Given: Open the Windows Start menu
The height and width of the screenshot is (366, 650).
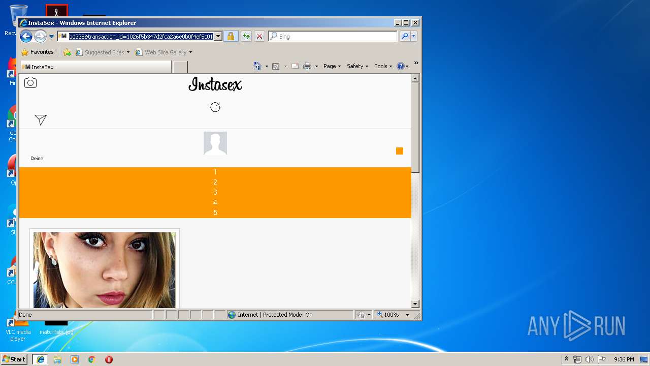Looking at the screenshot, I should (x=14, y=359).
